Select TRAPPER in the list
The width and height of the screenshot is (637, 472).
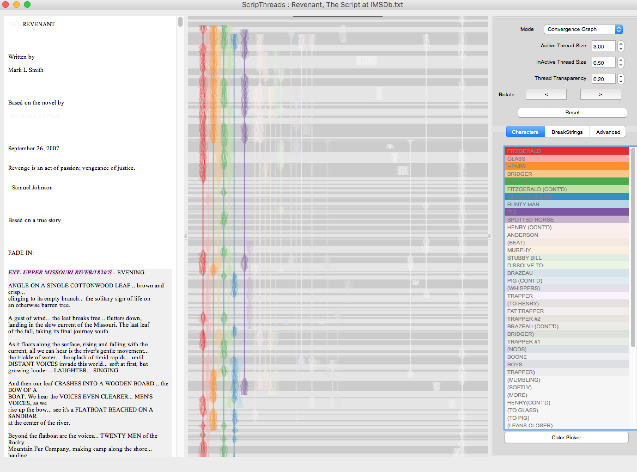point(566,296)
